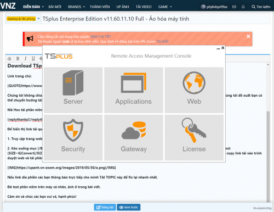This screenshot has width=274, height=212.
Task: Toggle italic formatting in editor
Action: tap(25, 59)
